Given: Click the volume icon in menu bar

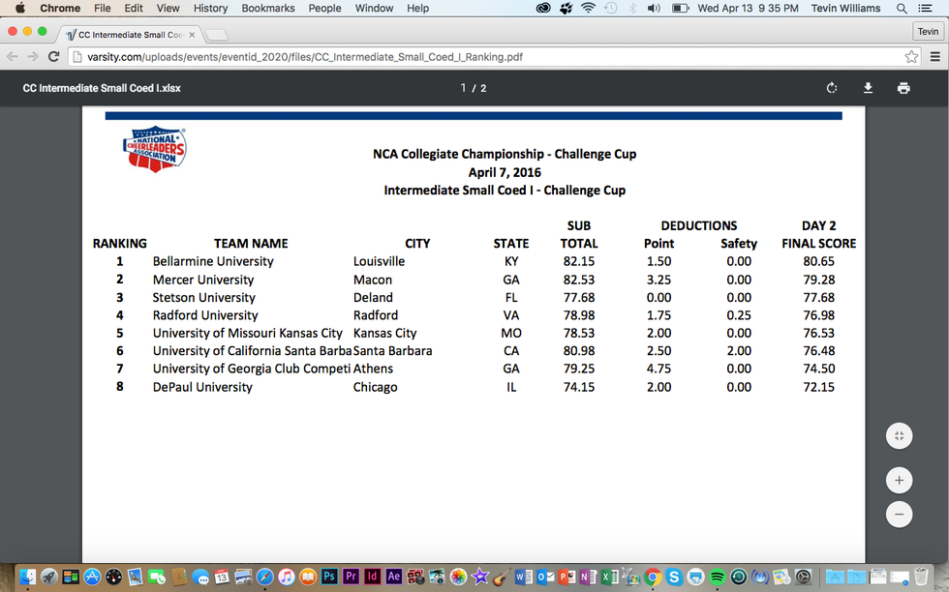Looking at the screenshot, I should [x=654, y=8].
